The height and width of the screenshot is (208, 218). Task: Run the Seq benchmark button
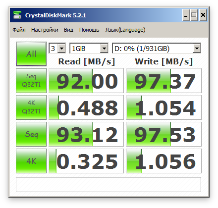(31, 134)
